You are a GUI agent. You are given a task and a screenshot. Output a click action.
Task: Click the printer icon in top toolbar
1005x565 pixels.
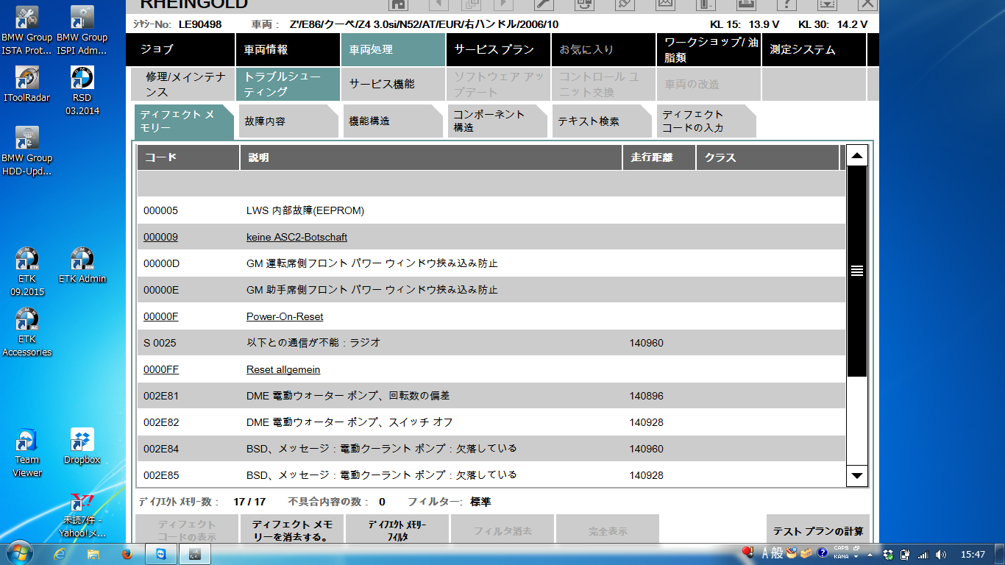coord(745,4)
